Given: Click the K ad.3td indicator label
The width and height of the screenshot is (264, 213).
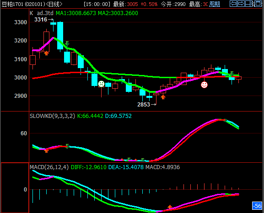Looking at the screenshot, I should [42, 13].
